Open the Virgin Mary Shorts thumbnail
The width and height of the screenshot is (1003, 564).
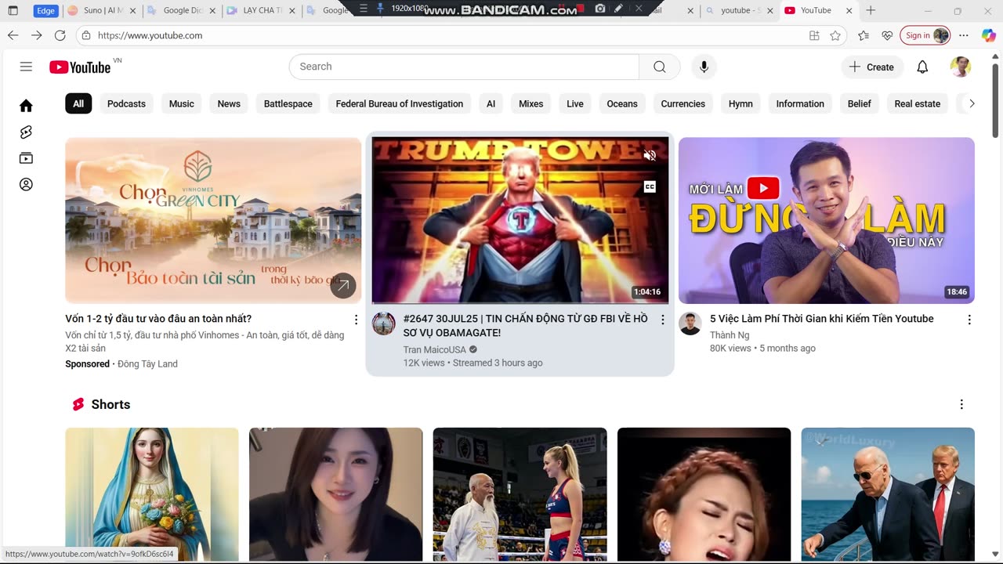click(x=152, y=494)
